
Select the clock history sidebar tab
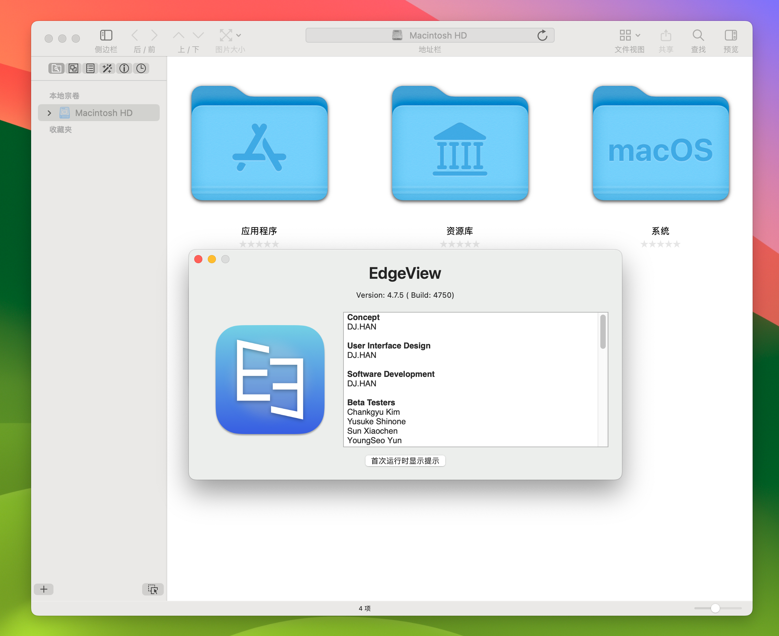click(x=141, y=69)
